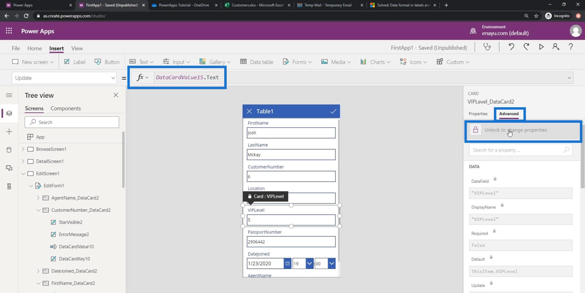Open the fx function dropdown
Image resolution: width=585 pixels, height=293 pixels.
(x=142, y=77)
